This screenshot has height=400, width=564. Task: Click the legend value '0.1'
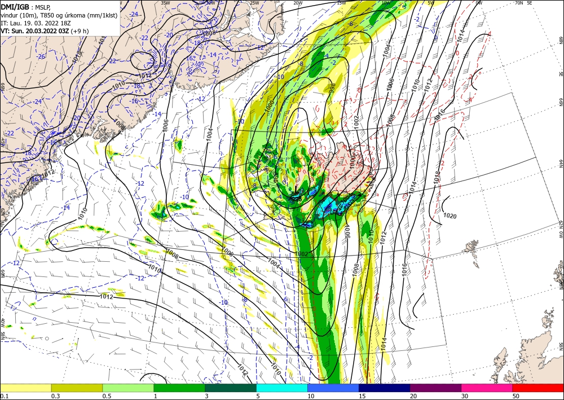tap(3, 396)
